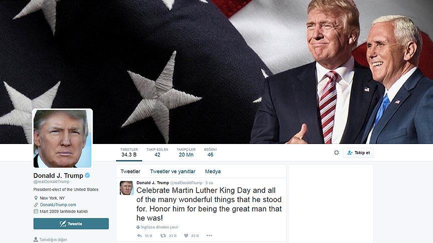Click the link chain icon beside DonaldJTrump.com
This screenshot has height=243, width=433.
pyautogui.click(x=36, y=204)
